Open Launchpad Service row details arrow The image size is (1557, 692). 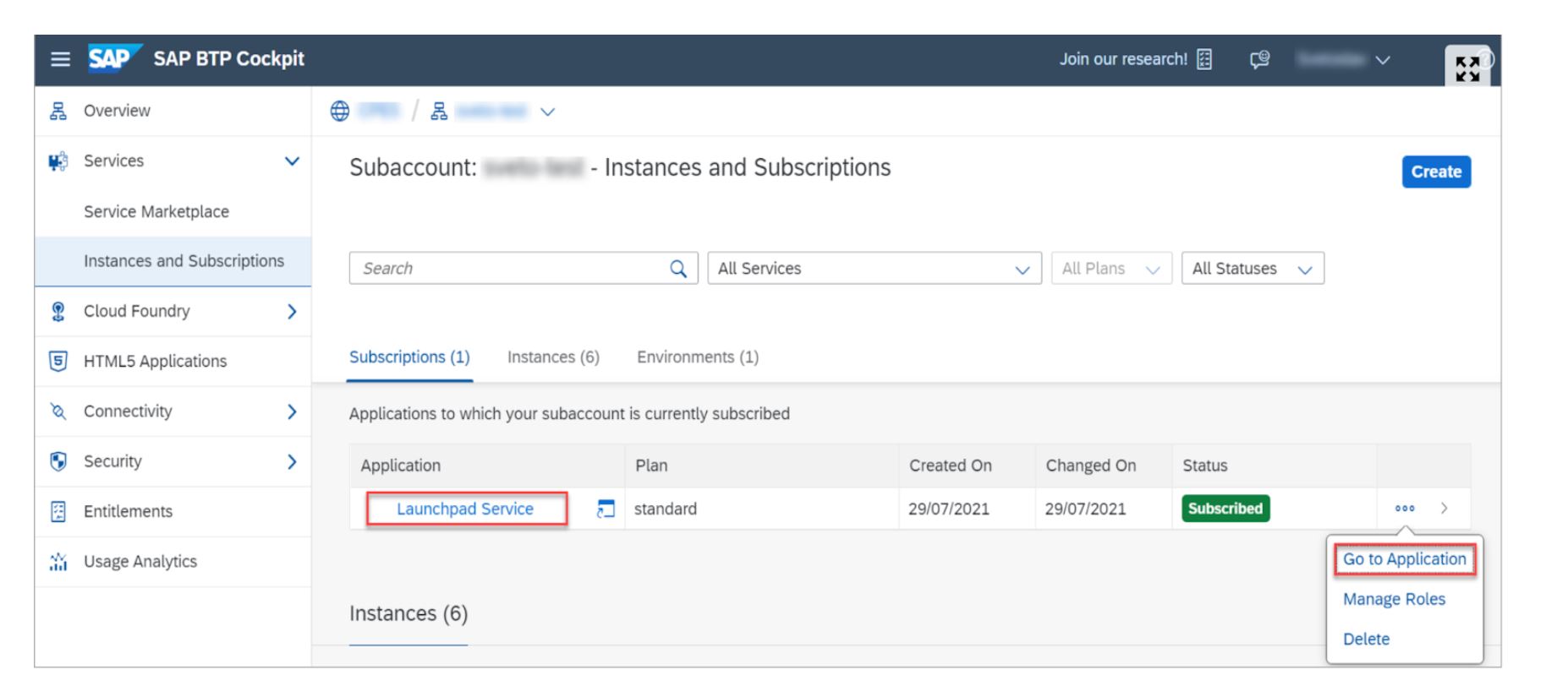(1445, 509)
